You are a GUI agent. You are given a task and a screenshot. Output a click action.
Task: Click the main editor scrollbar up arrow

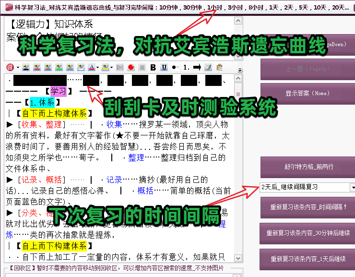click(x=238, y=78)
